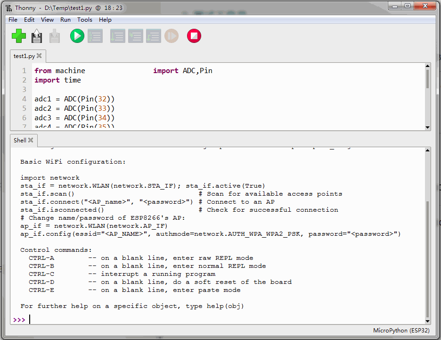The width and height of the screenshot is (441, 340).
Task: Click the Shell scrollbar down arrow
Action: pyautogui.click(x=427, y=321)
